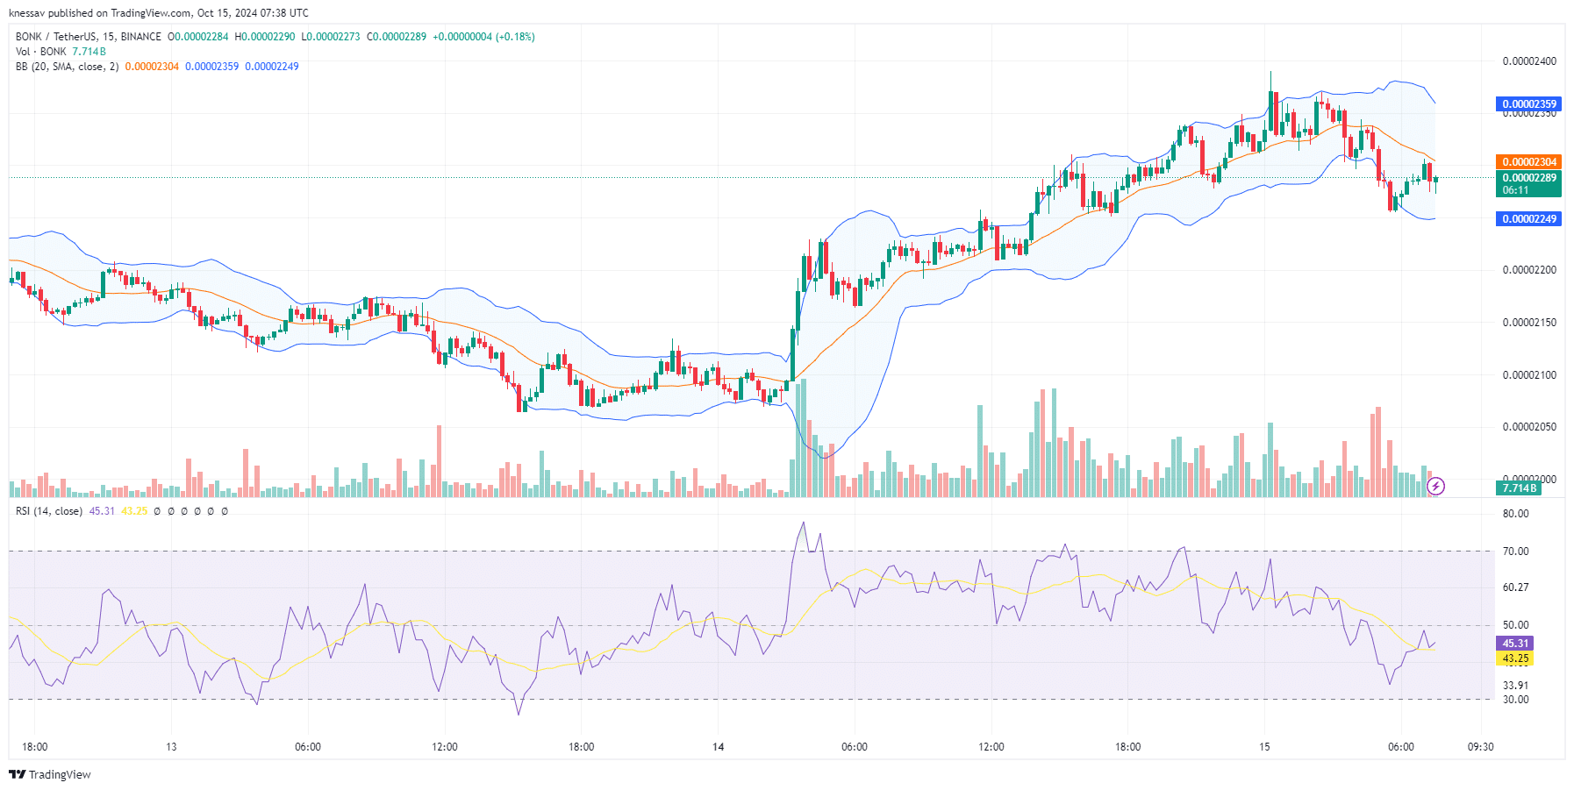Viewport: 1574px width, 790px height.
Task: Click the BB lower value 0.00002249 in the legend
Action: (272, 67)
